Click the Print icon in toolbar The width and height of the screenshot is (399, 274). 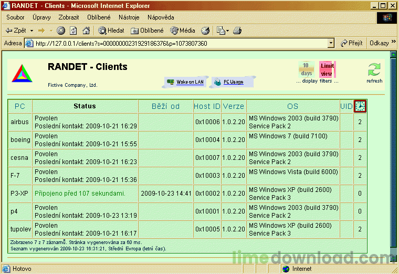pos(237,31)
